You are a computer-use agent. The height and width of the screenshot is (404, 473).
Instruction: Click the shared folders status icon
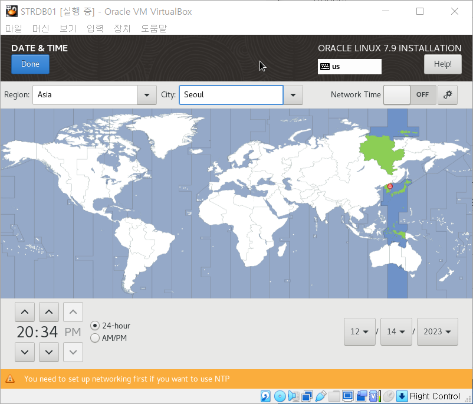(x=334, y=396)
